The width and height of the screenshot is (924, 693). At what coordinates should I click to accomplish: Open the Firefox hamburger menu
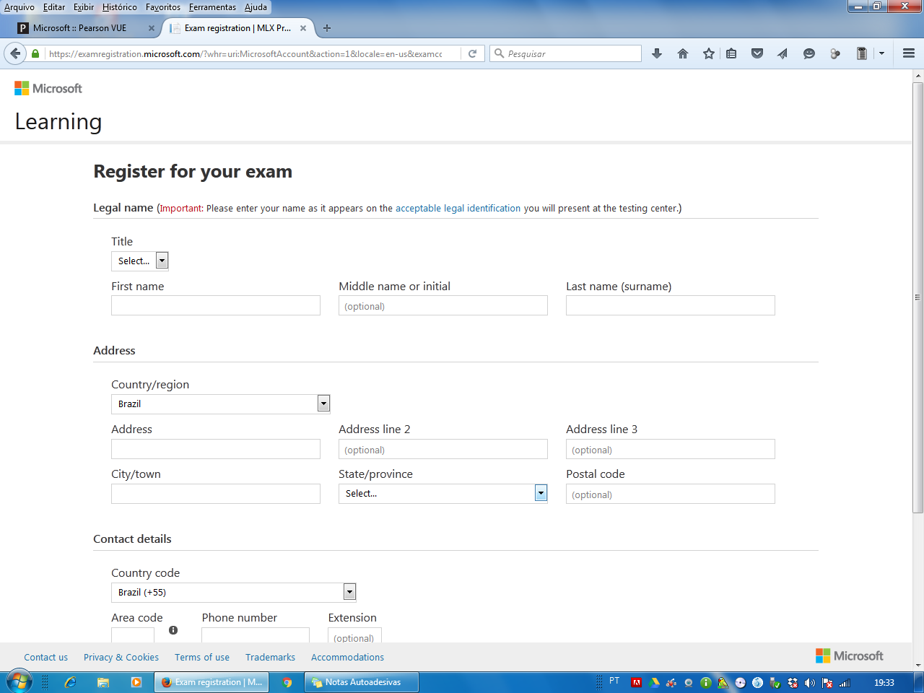point(909,53)
